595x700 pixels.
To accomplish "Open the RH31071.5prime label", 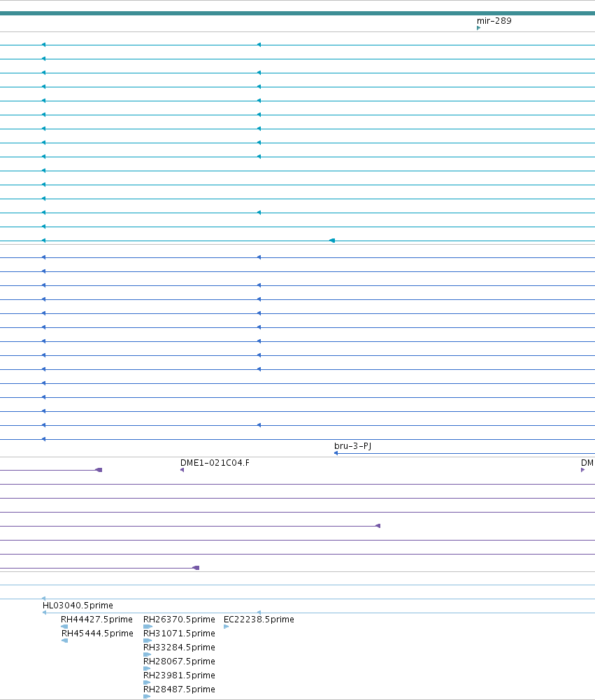I will point(179,634).
